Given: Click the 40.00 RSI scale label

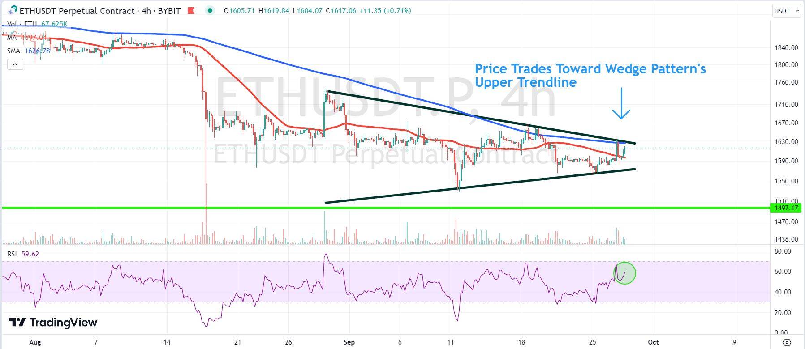Looking at the screenshot, I should tap(783, 292).
